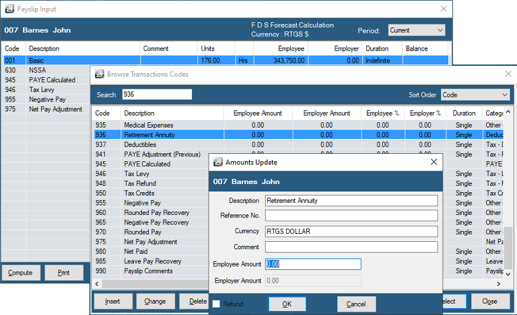Close the Payslip Input window
The width and height of the screenshot is (517, 315).
(444, 9)
